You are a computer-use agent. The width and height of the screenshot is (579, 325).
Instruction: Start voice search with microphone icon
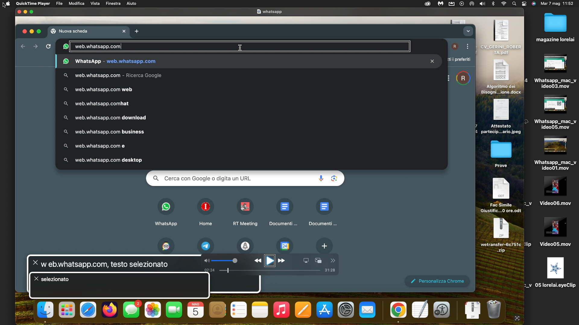321,178
